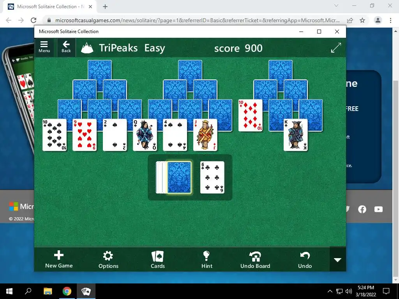399x299 pixels.
Task: Open Windows taskbar search
Action: pos(28,291)
